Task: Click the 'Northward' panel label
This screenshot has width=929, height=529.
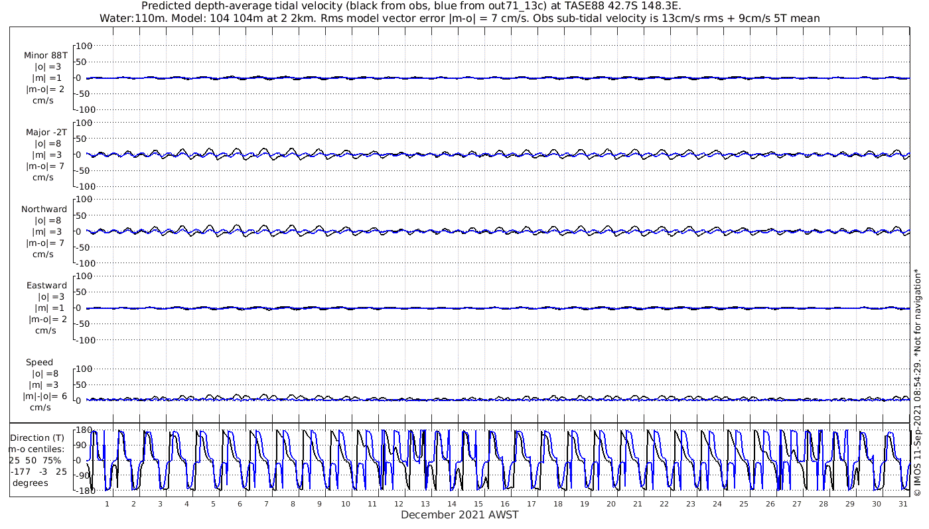Action: coord(44,209)
